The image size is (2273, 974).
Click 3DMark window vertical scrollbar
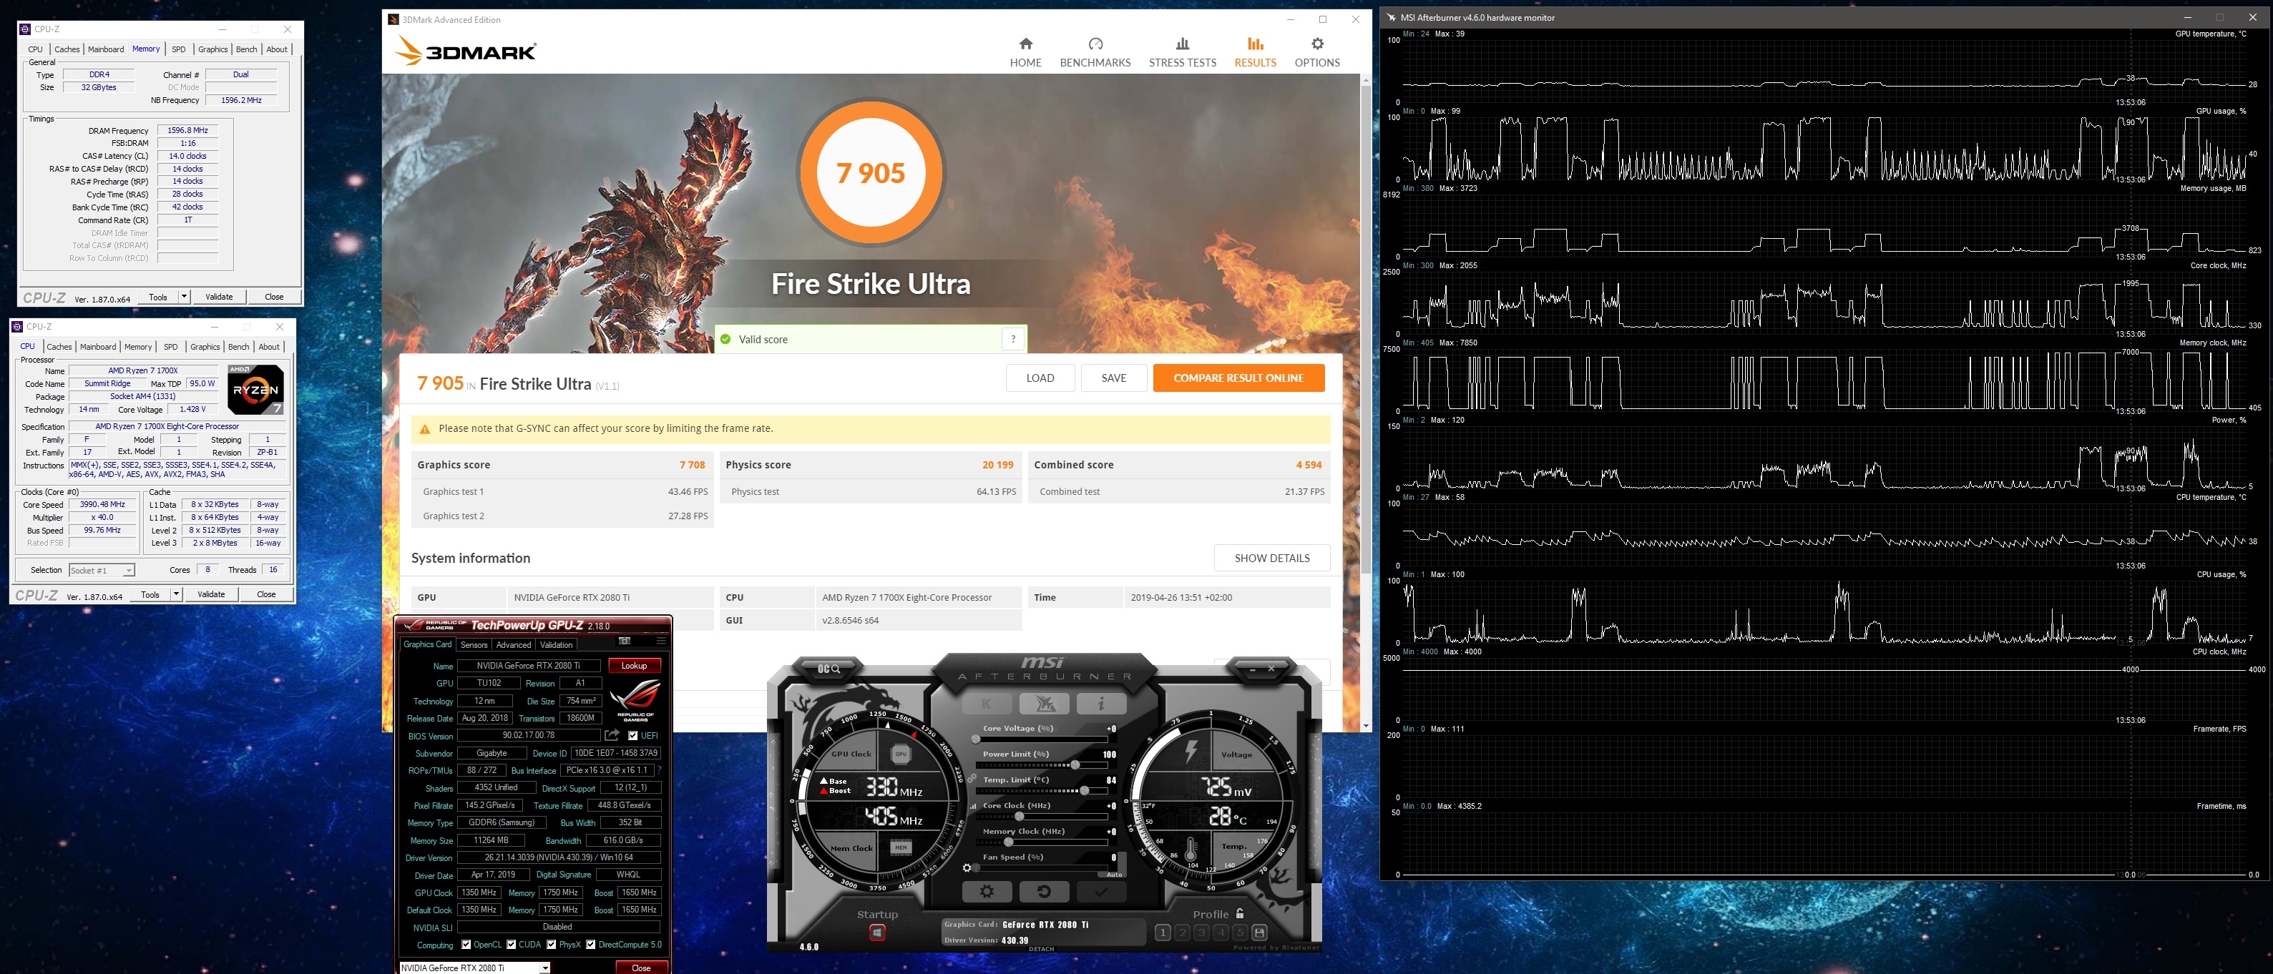point(1365,328)
